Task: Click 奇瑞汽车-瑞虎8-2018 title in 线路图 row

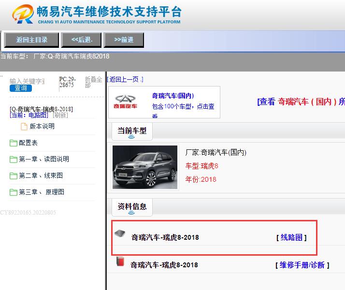Action: (165, 237)
